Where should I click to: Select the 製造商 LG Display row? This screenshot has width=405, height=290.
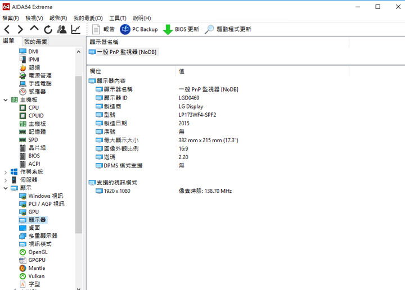pyautogui.click(x=149, y=106)
